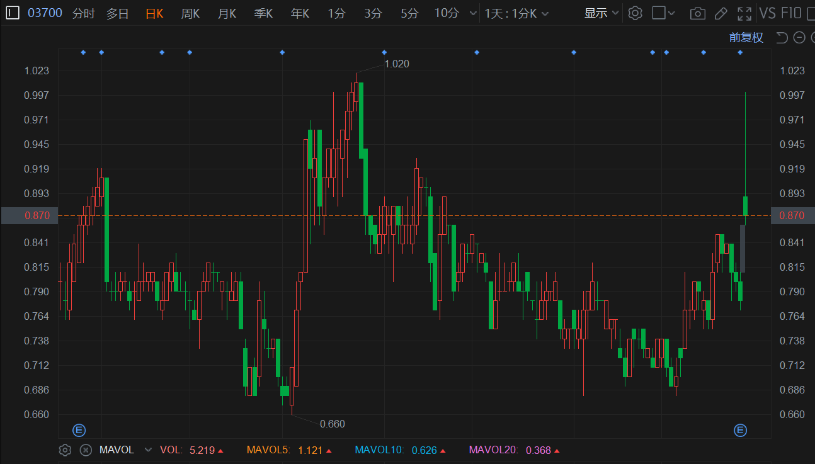Open the 显示 display dropdown

click(601, 13)
